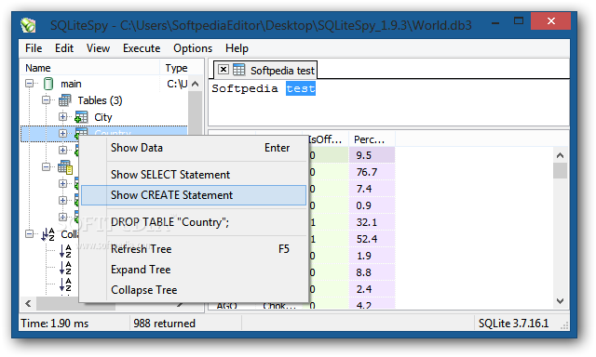
Task: Click the Perc... column header
Action: click(372, 139)
